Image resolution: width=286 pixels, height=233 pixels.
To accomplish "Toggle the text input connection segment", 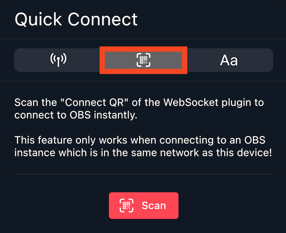I will click(x=229, y=60).
